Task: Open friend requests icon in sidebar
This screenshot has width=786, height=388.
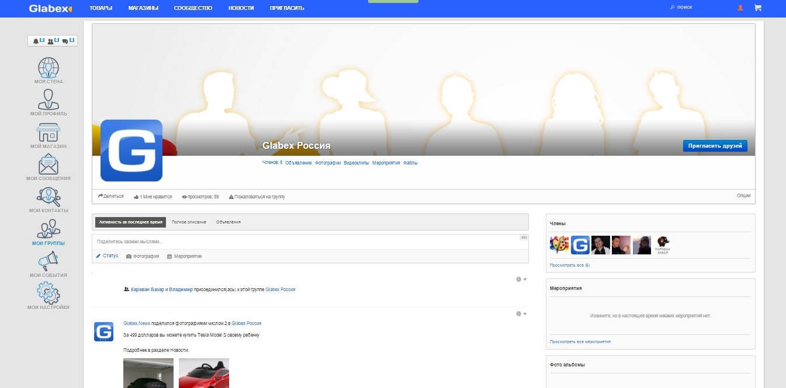Action: click(51, 41)
